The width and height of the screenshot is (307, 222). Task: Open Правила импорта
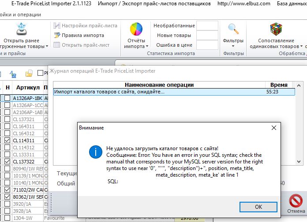83,35
